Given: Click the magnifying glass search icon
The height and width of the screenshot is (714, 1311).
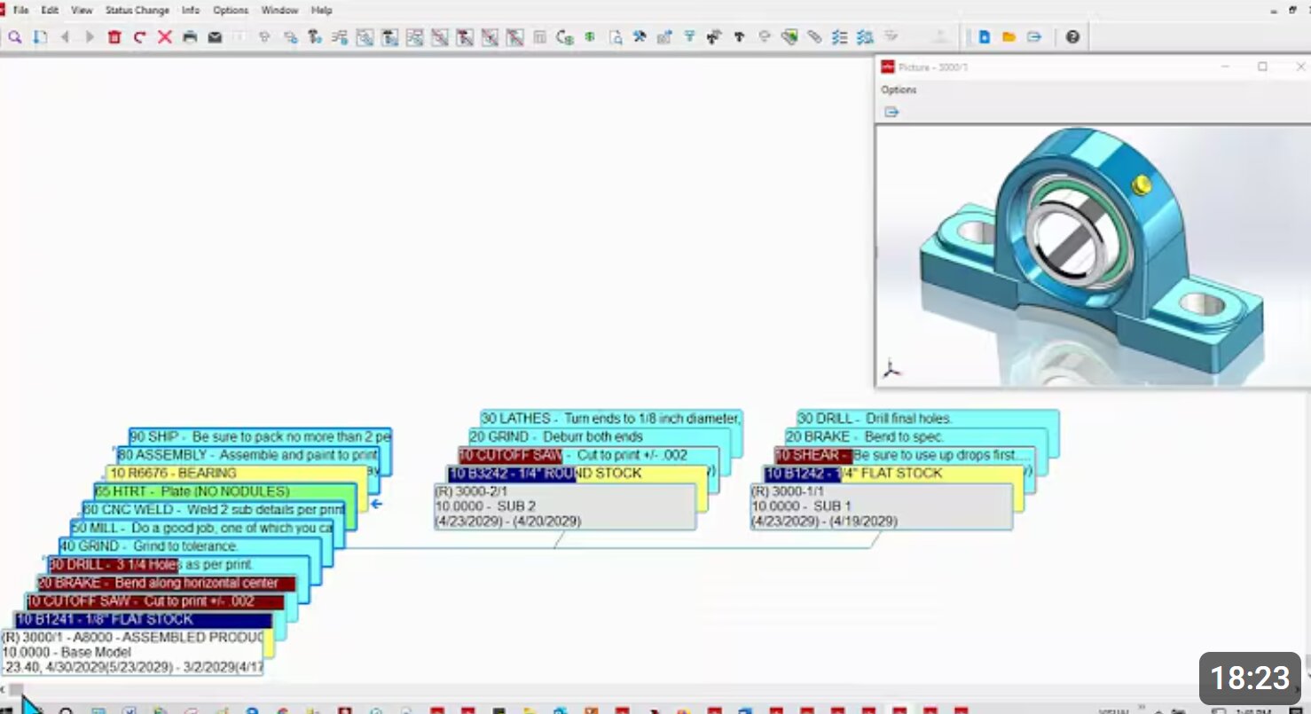Looking at the screenshot, I should [x=15, y=37].
